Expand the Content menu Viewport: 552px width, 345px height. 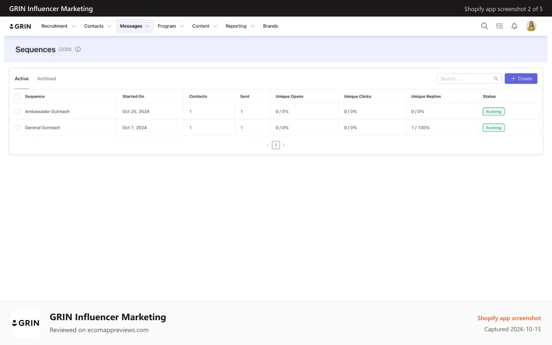click(x=205, y=26)
